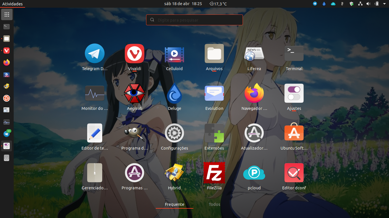Expand the system menu dropdown arrow
The image size is (389, 218).
(x=384, y=4)
